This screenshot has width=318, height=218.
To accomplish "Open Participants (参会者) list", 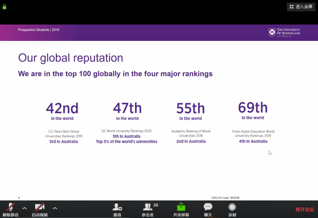I will coord(148,210).
